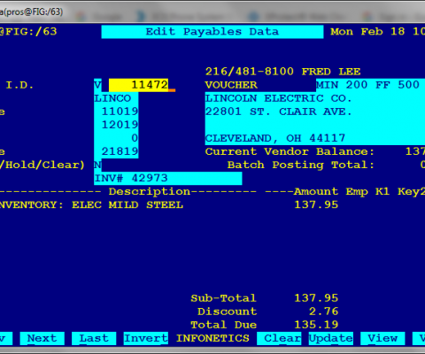Viewport: 425px width, 354px height.
Task: Click the Sub-Total value 137.95
Action: (316, 298)
